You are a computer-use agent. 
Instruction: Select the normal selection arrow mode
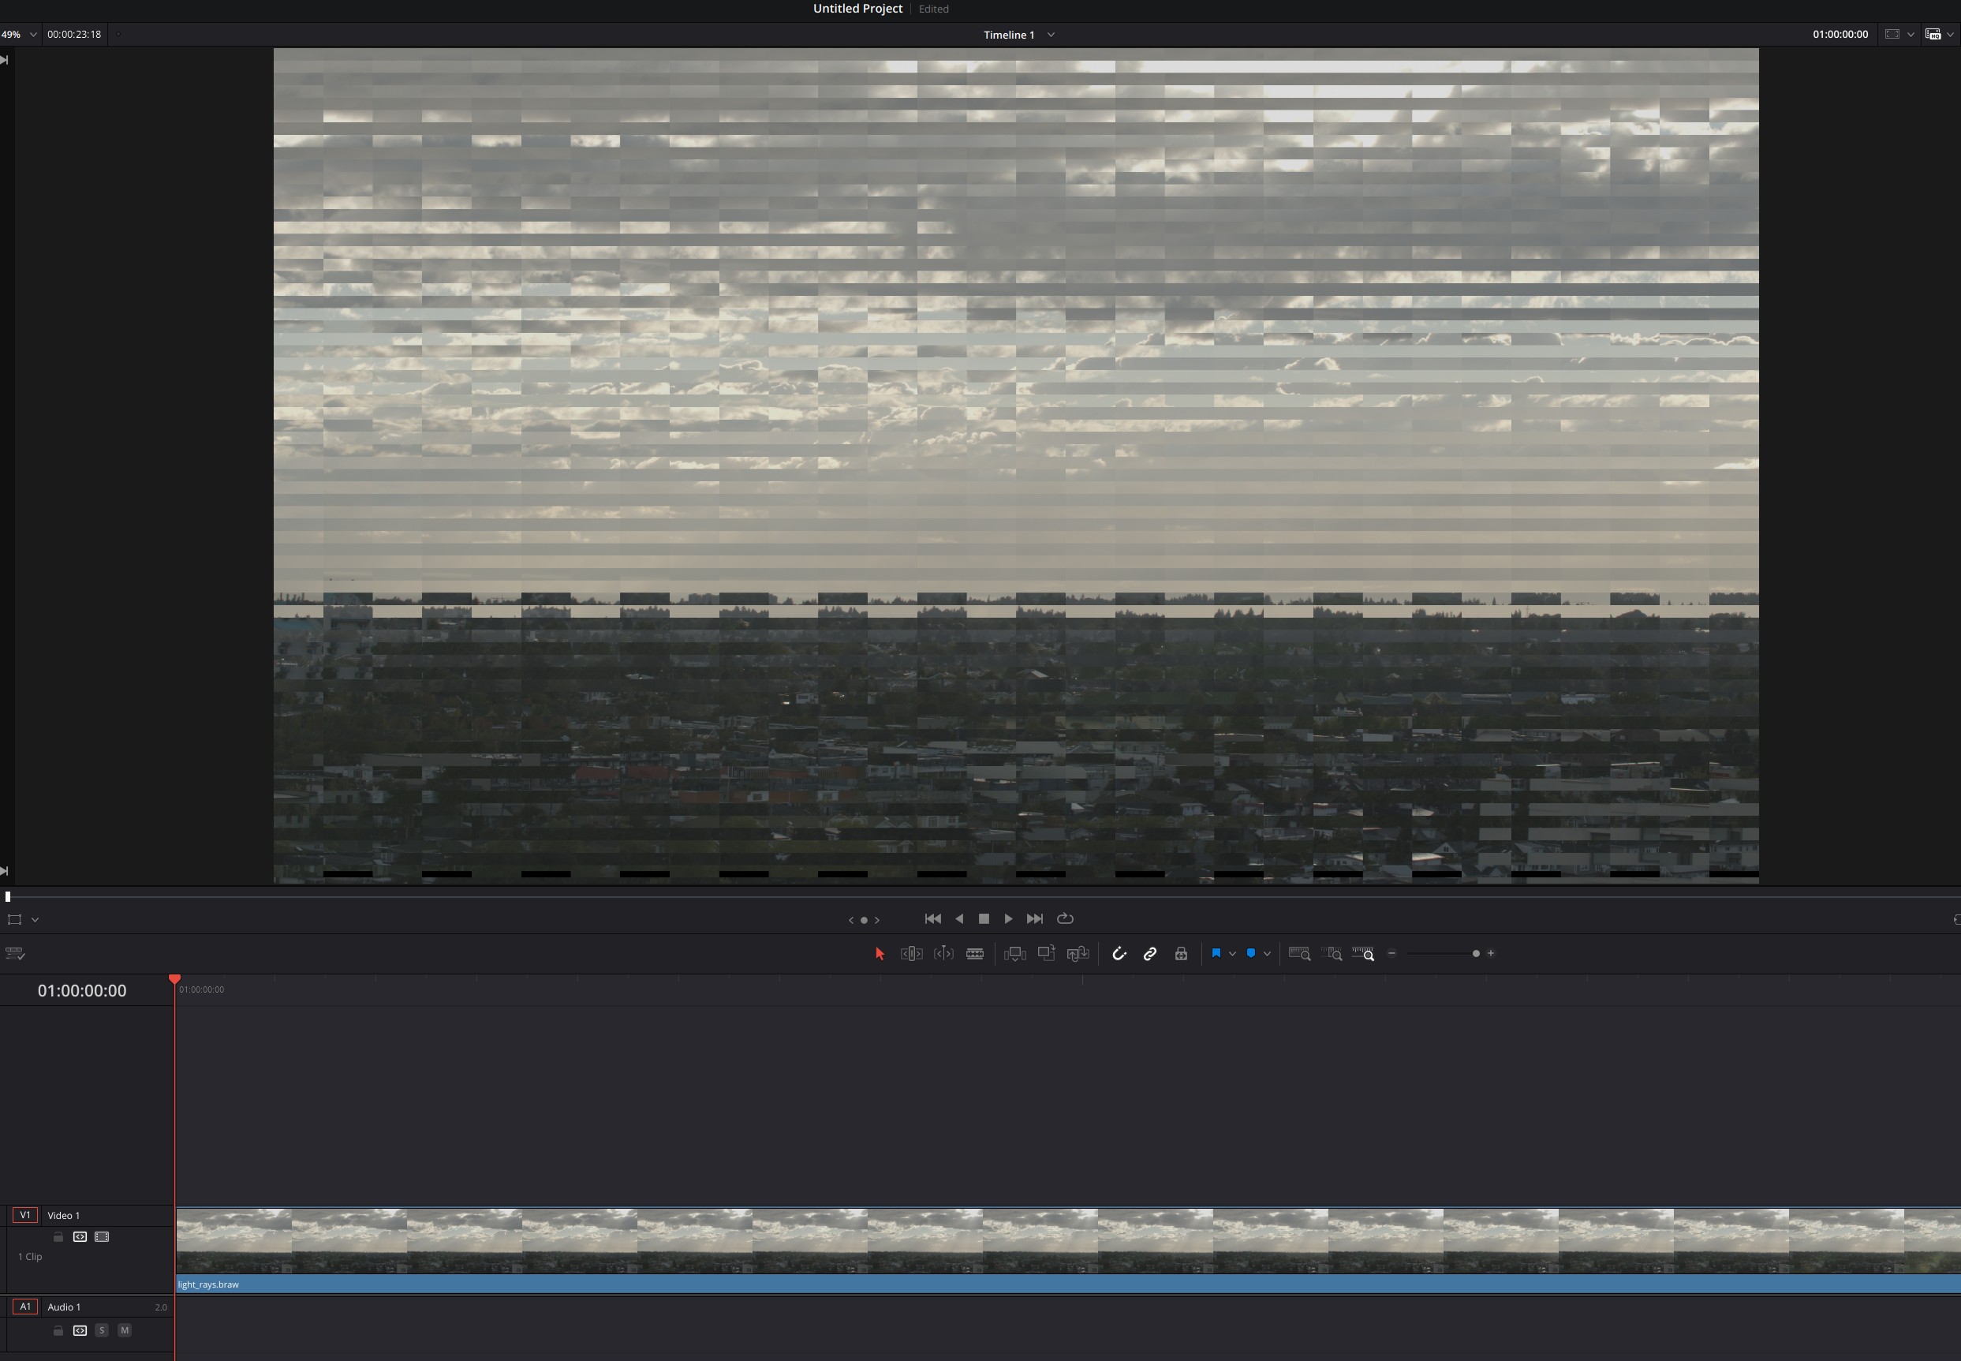click(881, 953)
